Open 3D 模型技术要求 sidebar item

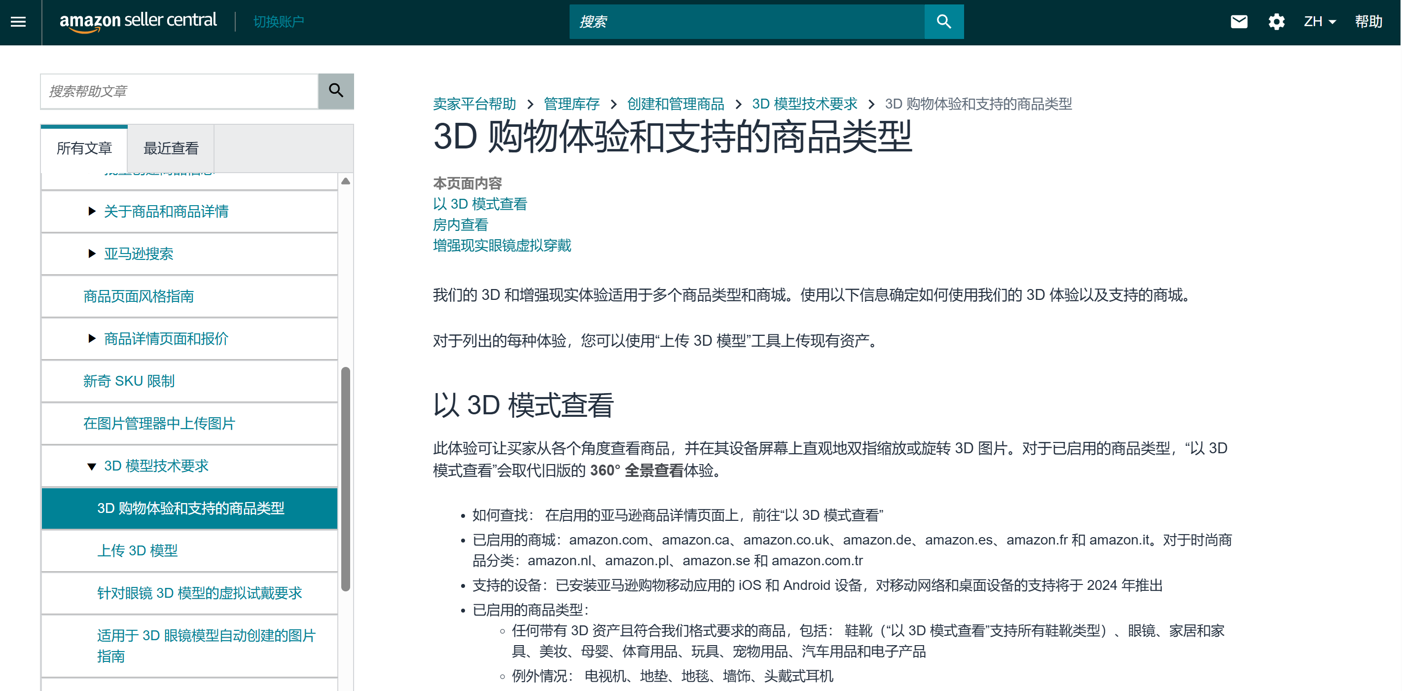point(156,466)
